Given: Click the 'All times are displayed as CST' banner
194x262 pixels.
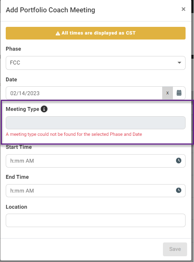Looking at the screenshot, I should tap(95, 33).
